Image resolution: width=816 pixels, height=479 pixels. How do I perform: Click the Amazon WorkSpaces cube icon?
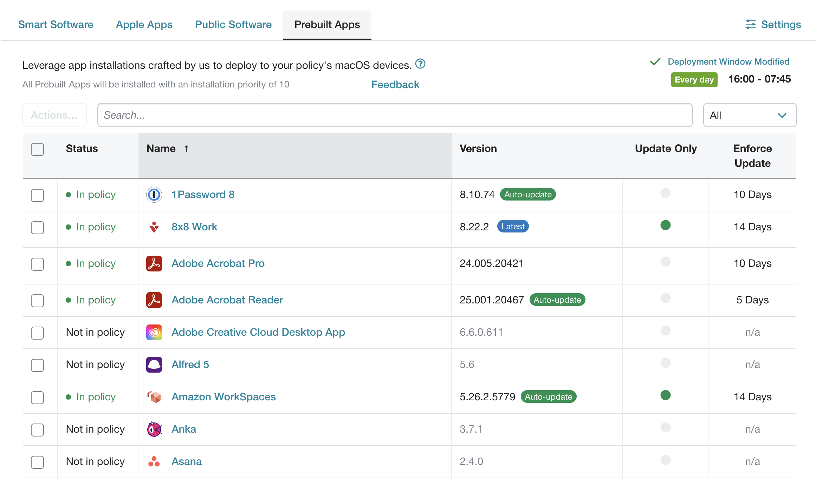(154, 397)
